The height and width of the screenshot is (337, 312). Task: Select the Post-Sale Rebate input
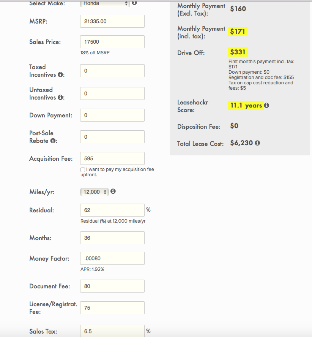coord(112,137)
